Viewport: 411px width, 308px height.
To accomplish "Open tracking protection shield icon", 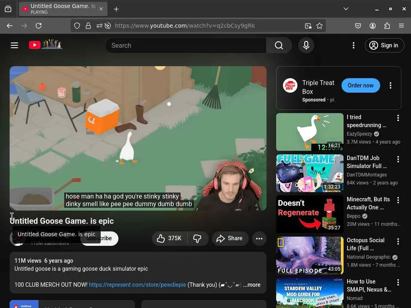I will (x=77, y=26).
